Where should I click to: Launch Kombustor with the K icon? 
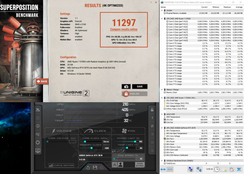38,118
